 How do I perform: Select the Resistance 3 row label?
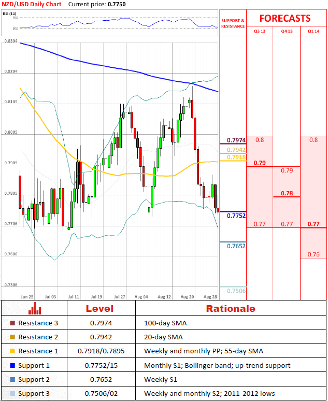click(x=38, y=323)
